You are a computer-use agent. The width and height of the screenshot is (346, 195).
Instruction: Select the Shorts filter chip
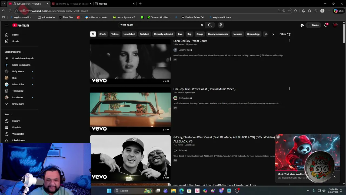click(x=103, y=34)
